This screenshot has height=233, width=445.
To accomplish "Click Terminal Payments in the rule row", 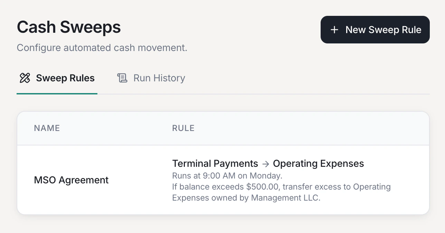I will click(215, 163).
